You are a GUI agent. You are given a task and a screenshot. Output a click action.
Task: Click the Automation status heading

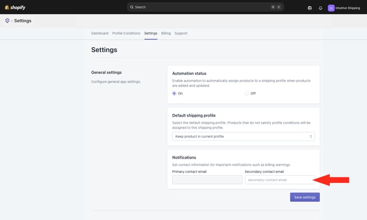[x=189, y=73]
